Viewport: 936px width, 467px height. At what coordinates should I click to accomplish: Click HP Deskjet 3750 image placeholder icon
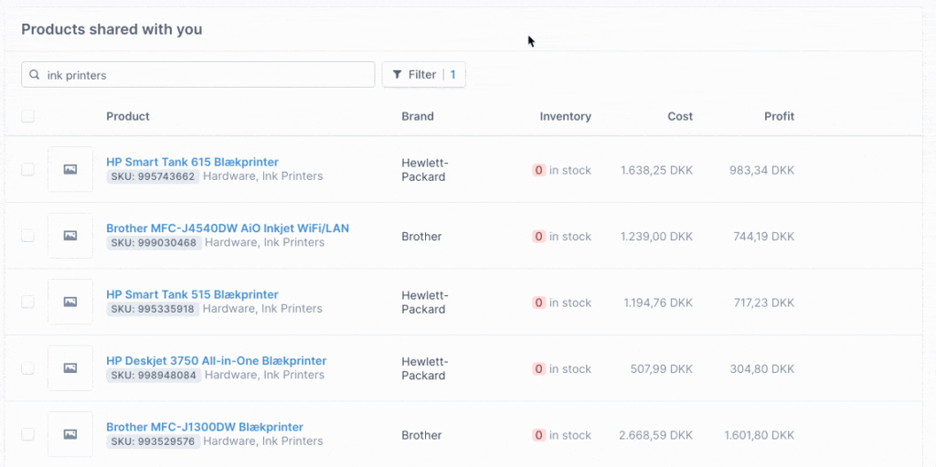[x=70, y=368]
